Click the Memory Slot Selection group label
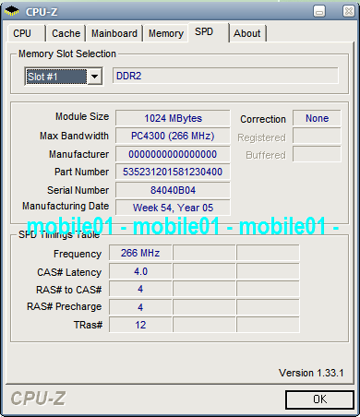The width and height of the screenshot is (360, 417). 67,54
